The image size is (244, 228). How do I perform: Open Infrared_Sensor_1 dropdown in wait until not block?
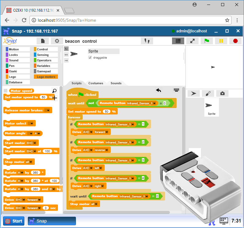pos(141,103)
